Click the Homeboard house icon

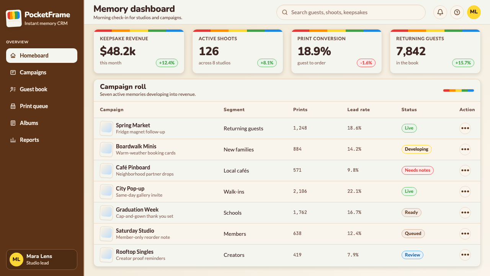pos(13,56)
